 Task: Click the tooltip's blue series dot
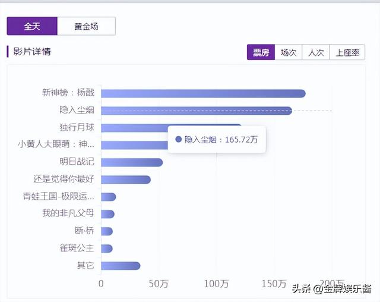[x=178, y=139]
